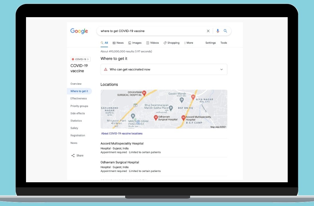
Task: Open the More search options menu
Action: point(189,43)
